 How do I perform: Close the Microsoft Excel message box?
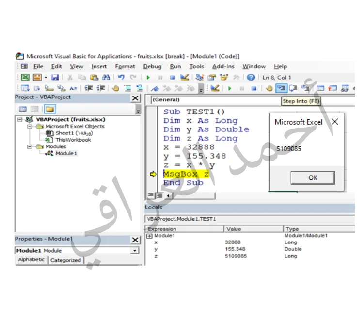click(x=335, y=122)
